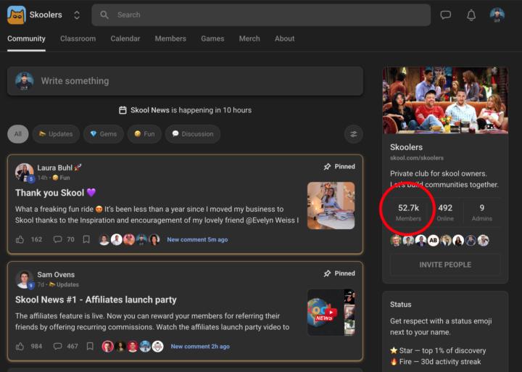Click the AB initials member avatar

pos(433,240)
